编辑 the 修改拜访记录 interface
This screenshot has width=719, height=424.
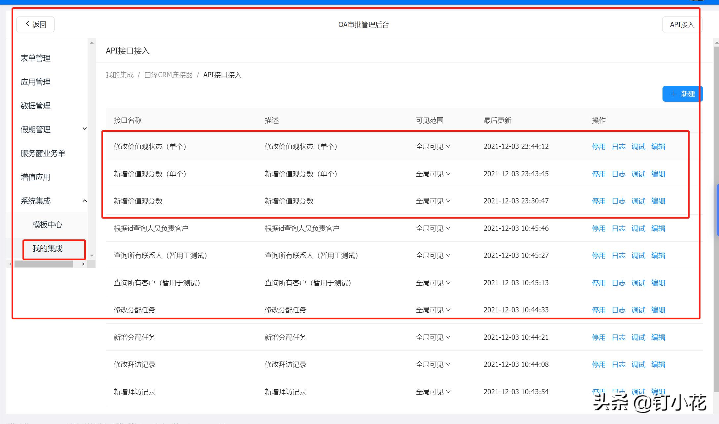click(658, 364)
